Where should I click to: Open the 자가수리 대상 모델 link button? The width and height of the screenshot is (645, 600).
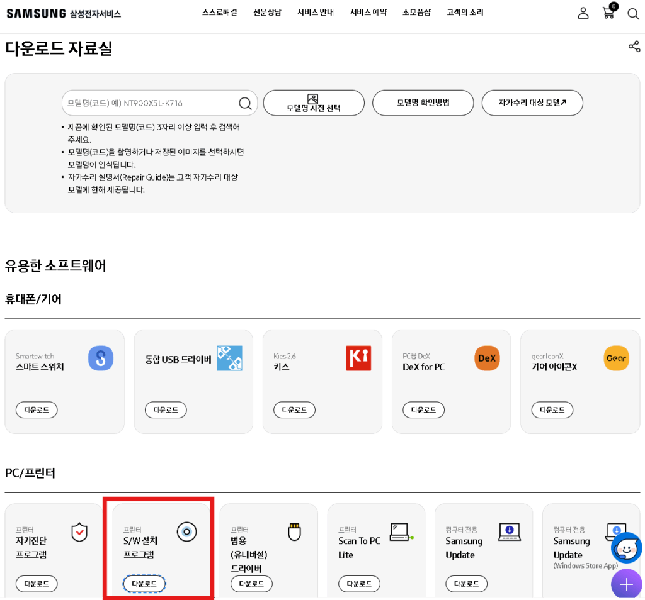coord(532,103)
